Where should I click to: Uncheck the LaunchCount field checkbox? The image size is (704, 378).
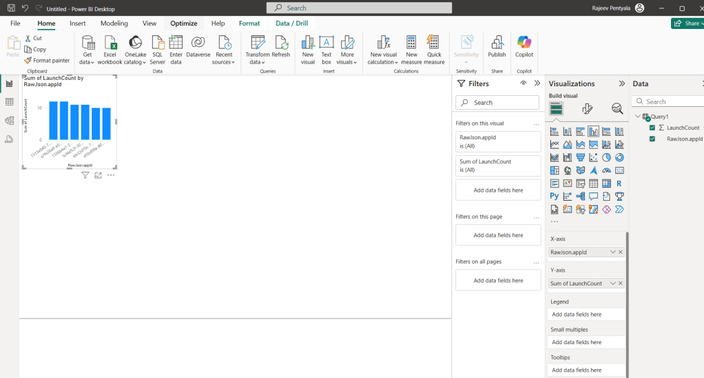click(652, 128)
